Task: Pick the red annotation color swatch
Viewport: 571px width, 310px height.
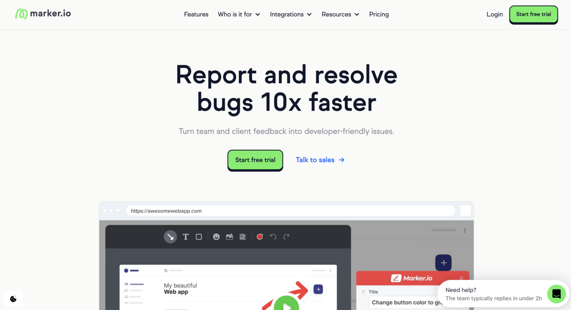Action: tap(260, 237)
